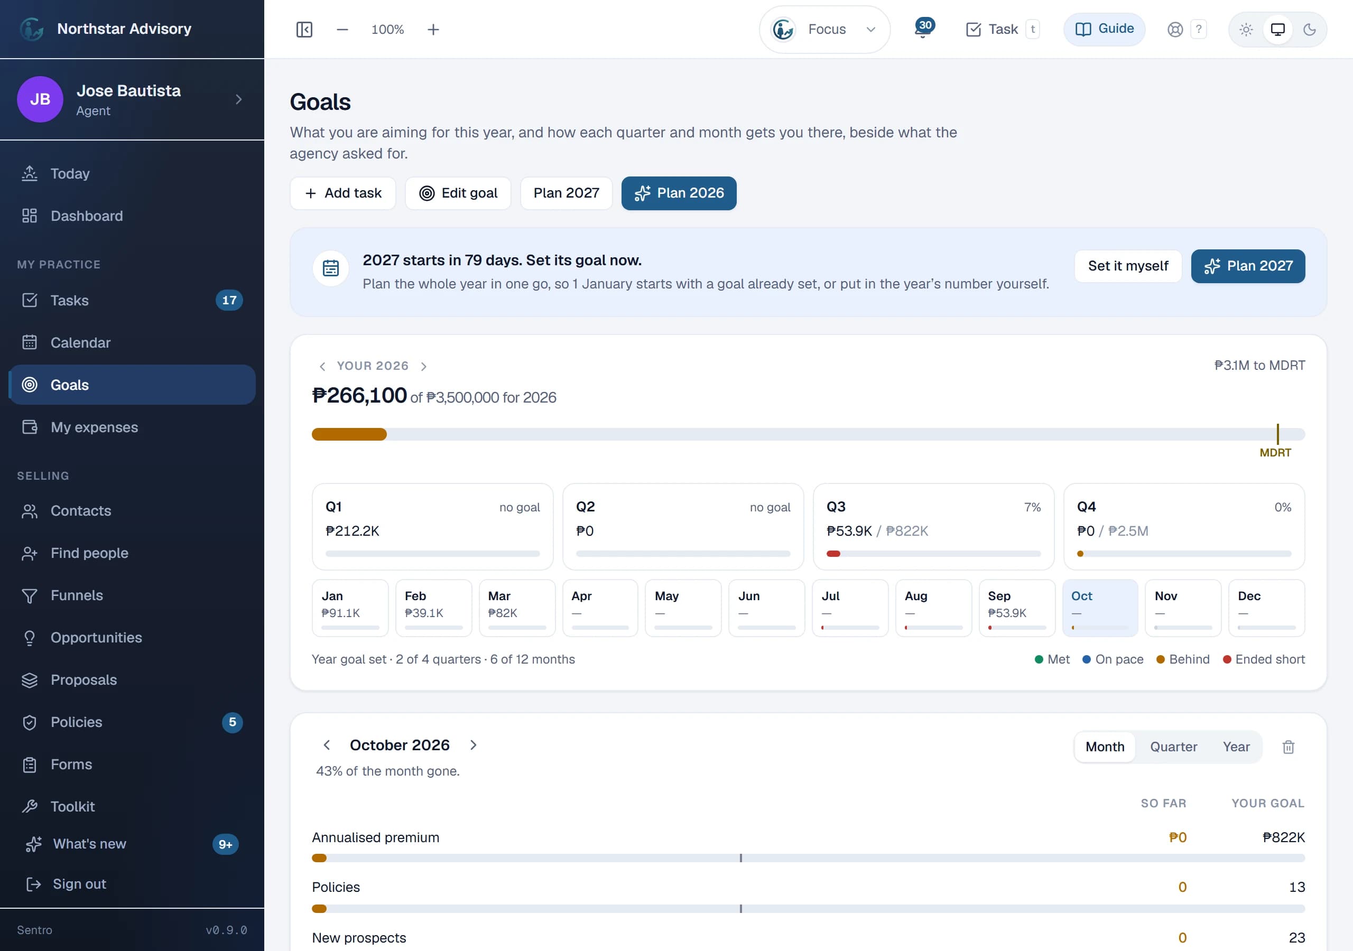Open My expenses page
This screenshot has width=1353, height=951.
[x=132, y=427]
